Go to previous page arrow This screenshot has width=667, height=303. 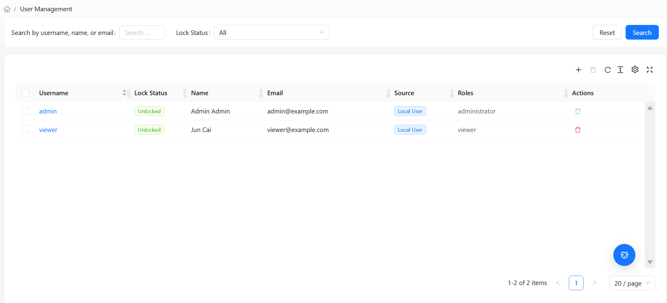[558, 283]
